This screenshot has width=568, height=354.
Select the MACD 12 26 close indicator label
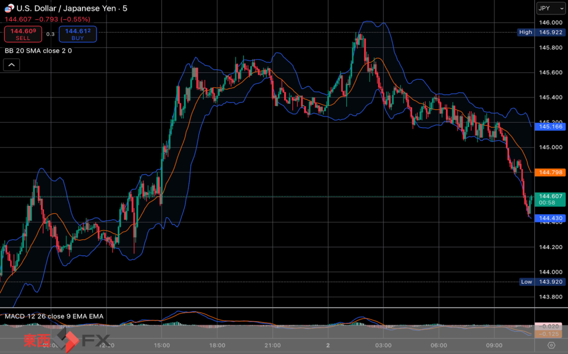(x=54, y=316)
